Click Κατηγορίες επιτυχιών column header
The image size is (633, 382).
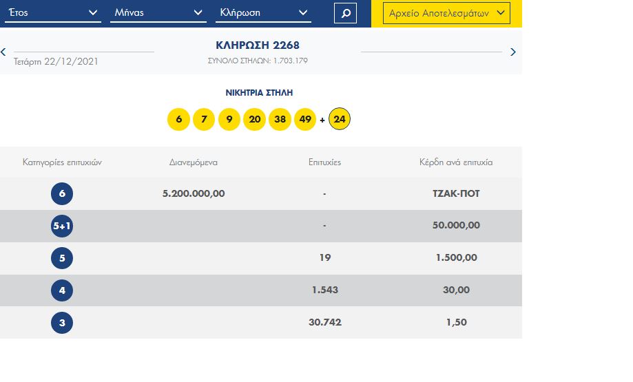[x=62, y=162]
